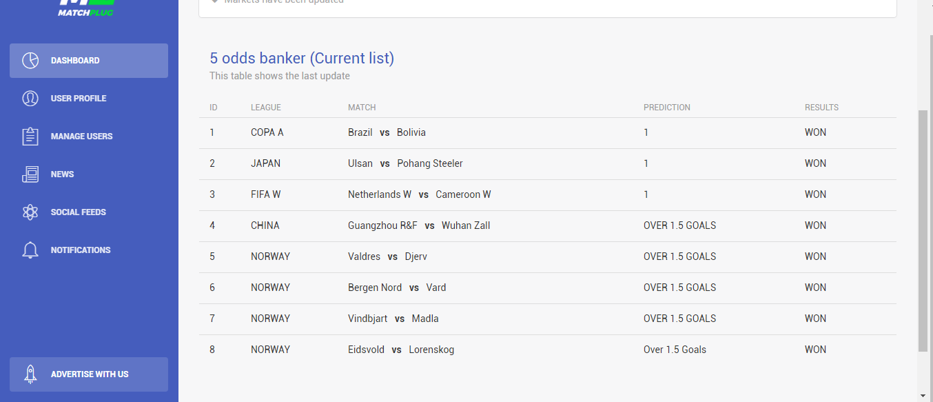This screenshot has width=933, height=402.
Task: Select the Advertise With Us button
Action: [89, 374]
